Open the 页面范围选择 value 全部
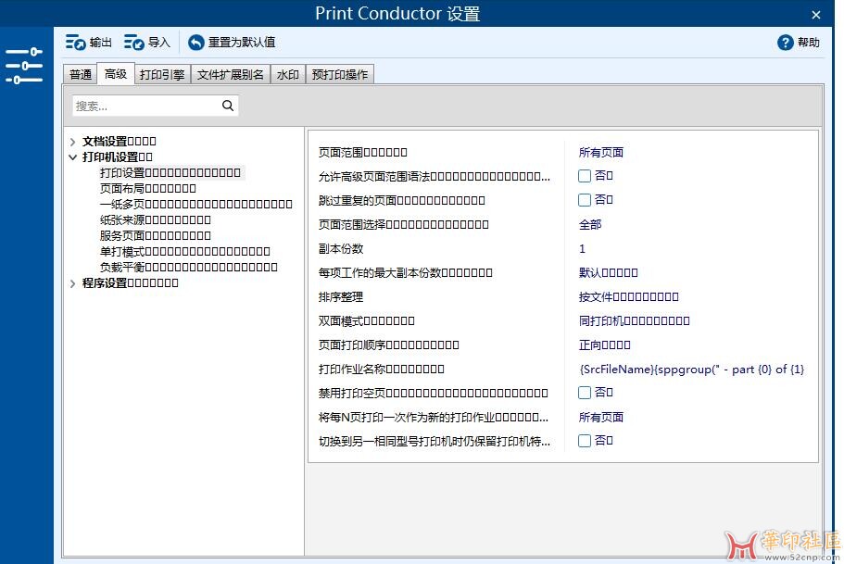The image size is (844, 564). [x=590, y=224]
